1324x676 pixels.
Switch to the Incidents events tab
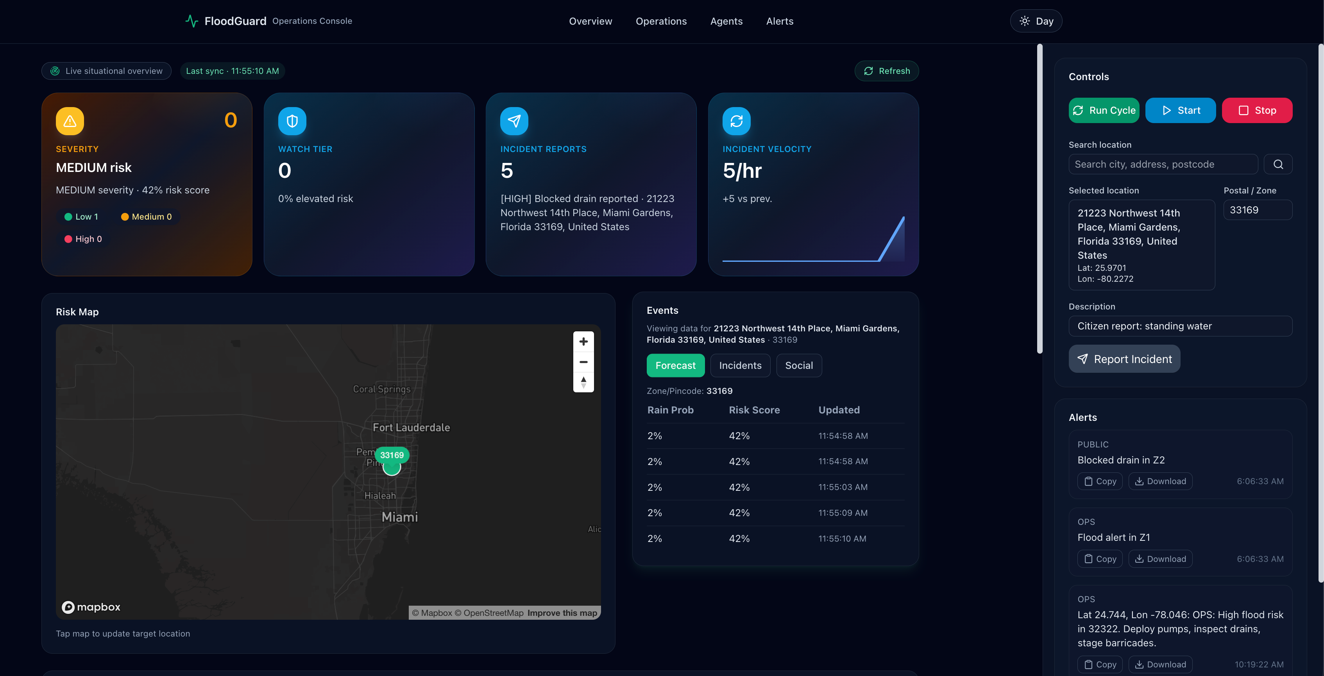740,365
